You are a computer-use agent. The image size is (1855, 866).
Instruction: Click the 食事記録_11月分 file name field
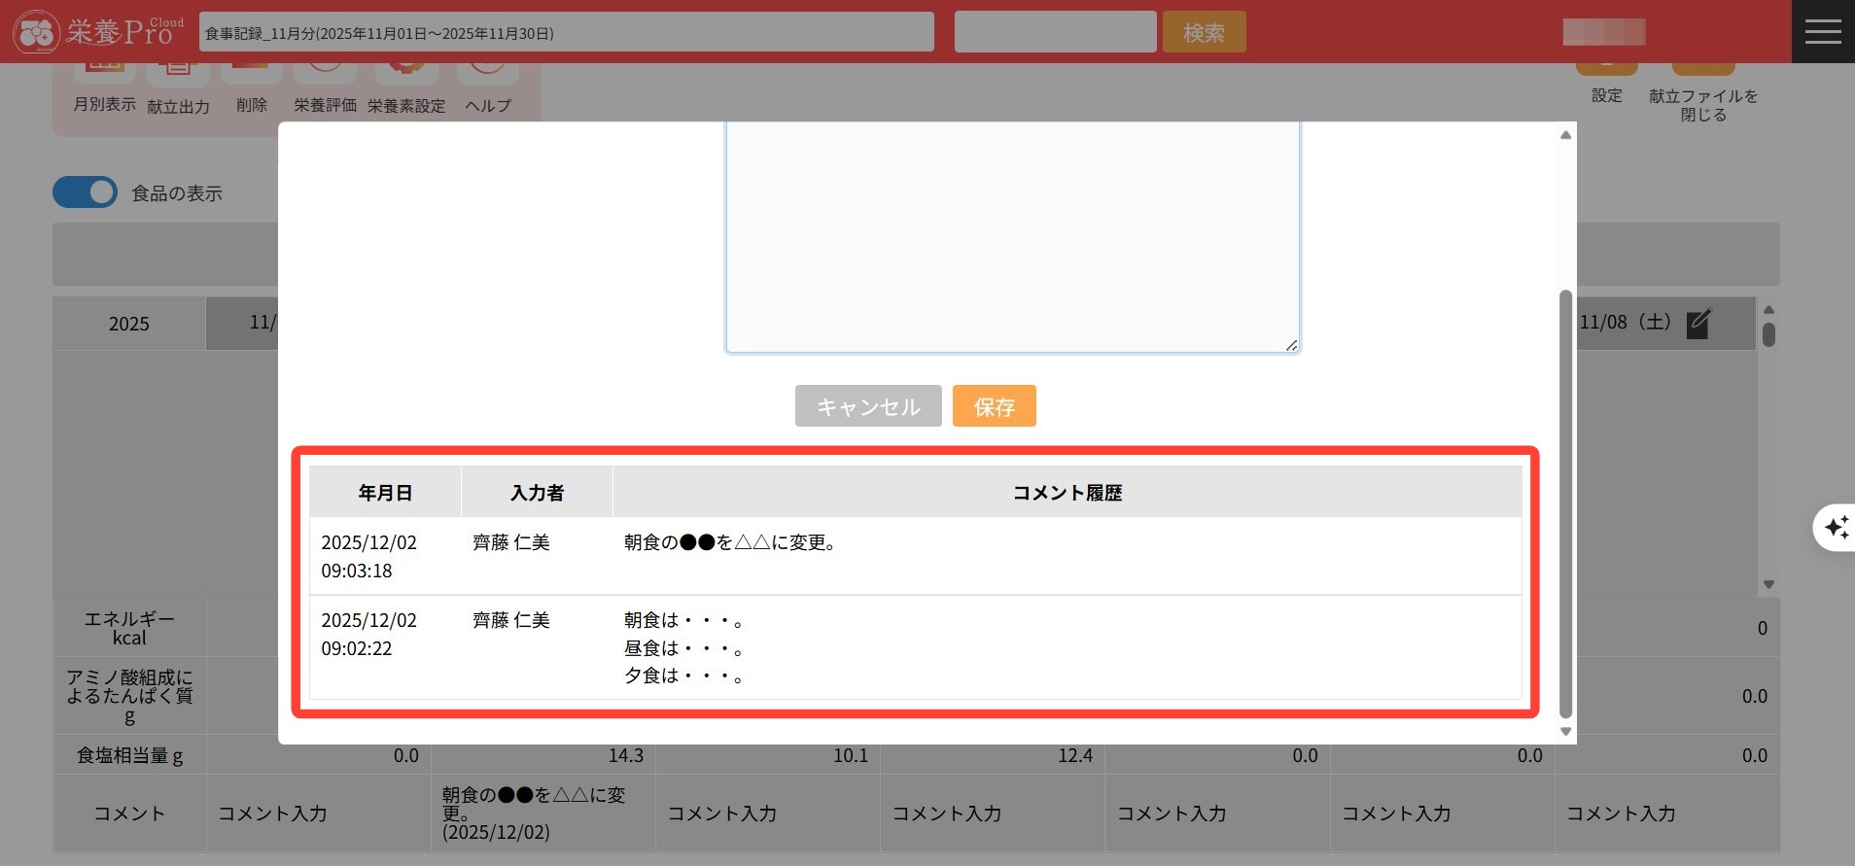[566, 32]
